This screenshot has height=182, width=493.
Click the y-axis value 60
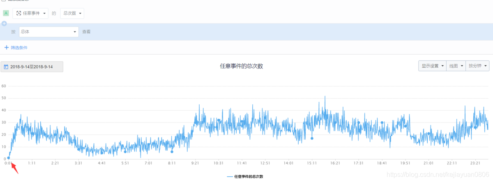tap(3, 86)
